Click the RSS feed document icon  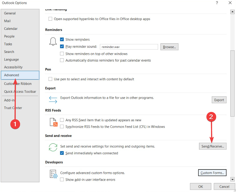(x=54, y=122)
